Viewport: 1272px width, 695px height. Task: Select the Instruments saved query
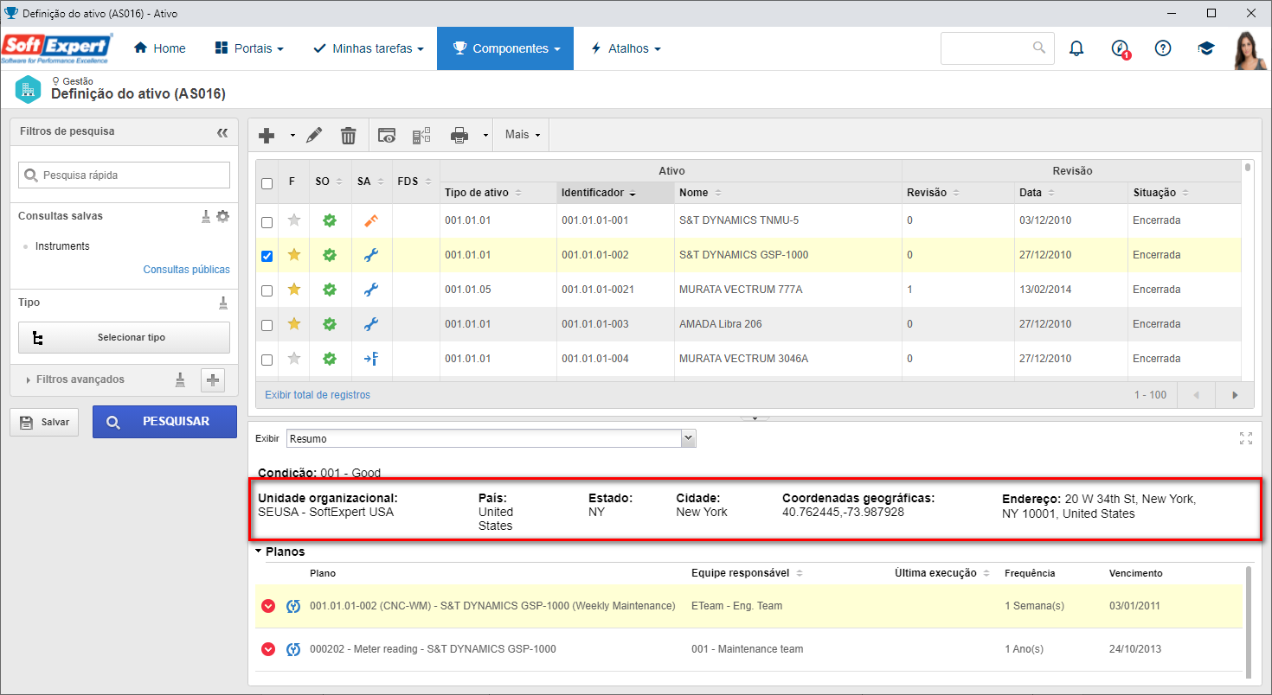coord(62,246)
